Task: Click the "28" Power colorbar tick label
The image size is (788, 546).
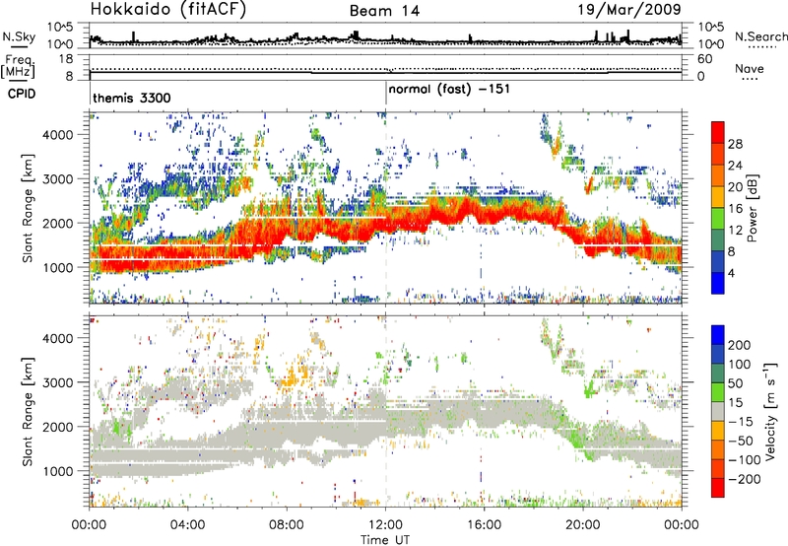Action: click(735, 144)
